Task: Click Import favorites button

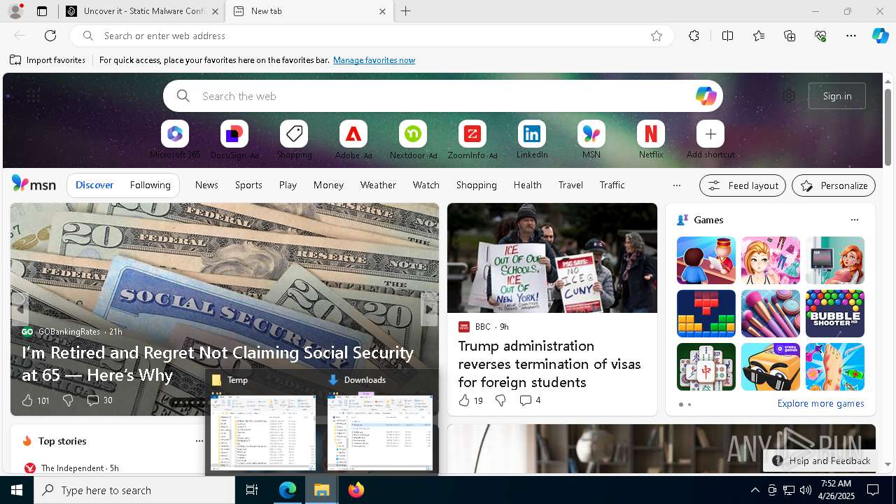Action: pyautogui.click(x=48, y=60)
